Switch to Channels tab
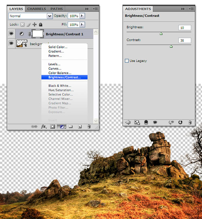The image size is (202, 219). [36, 9]
